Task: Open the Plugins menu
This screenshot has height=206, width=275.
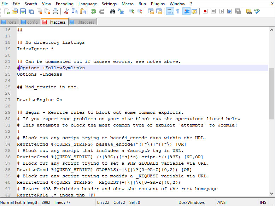Action: (158, 4)
